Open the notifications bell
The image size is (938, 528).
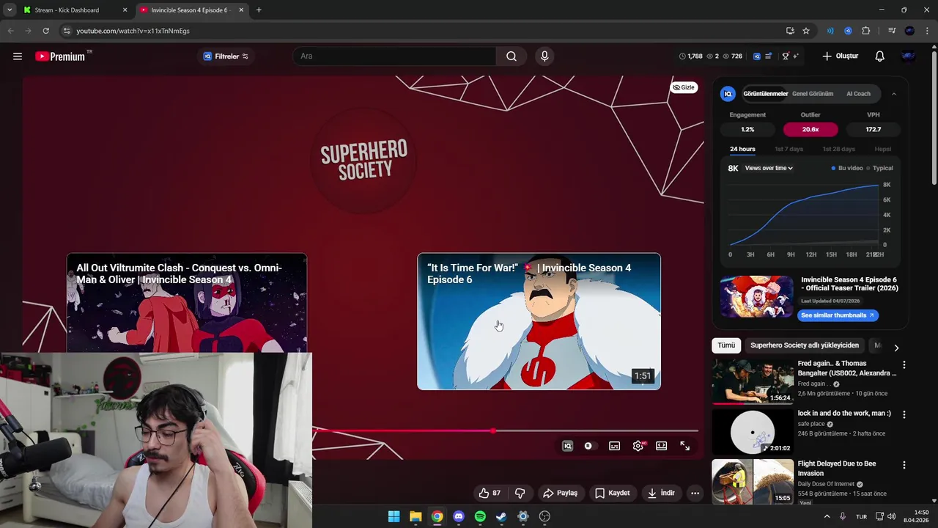879,56
